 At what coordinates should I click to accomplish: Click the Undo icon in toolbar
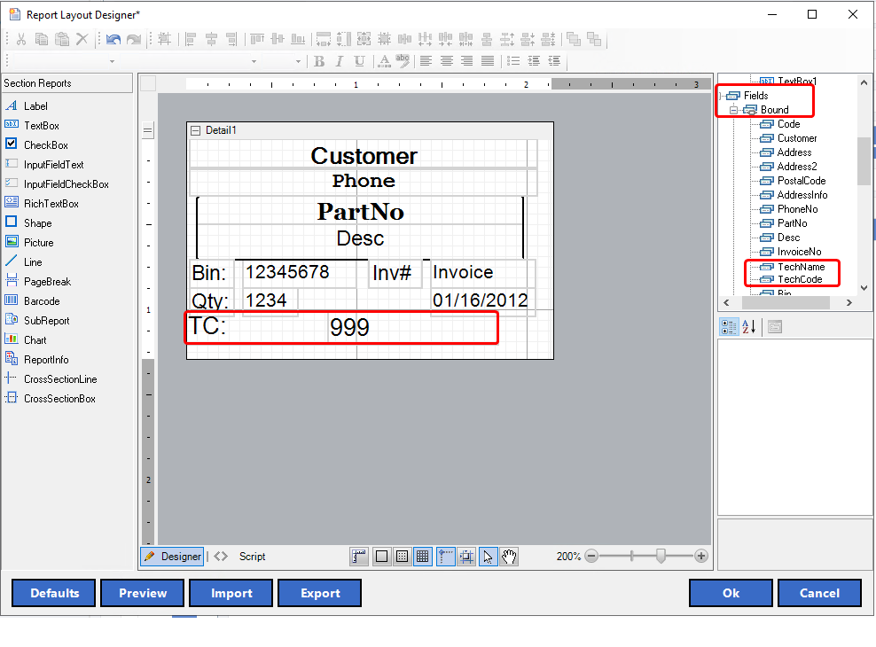113,39
